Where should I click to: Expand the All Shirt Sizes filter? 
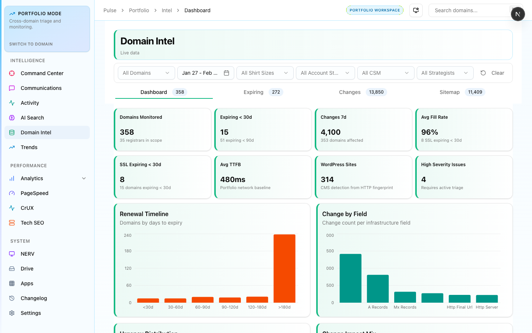tap(265, 73)
